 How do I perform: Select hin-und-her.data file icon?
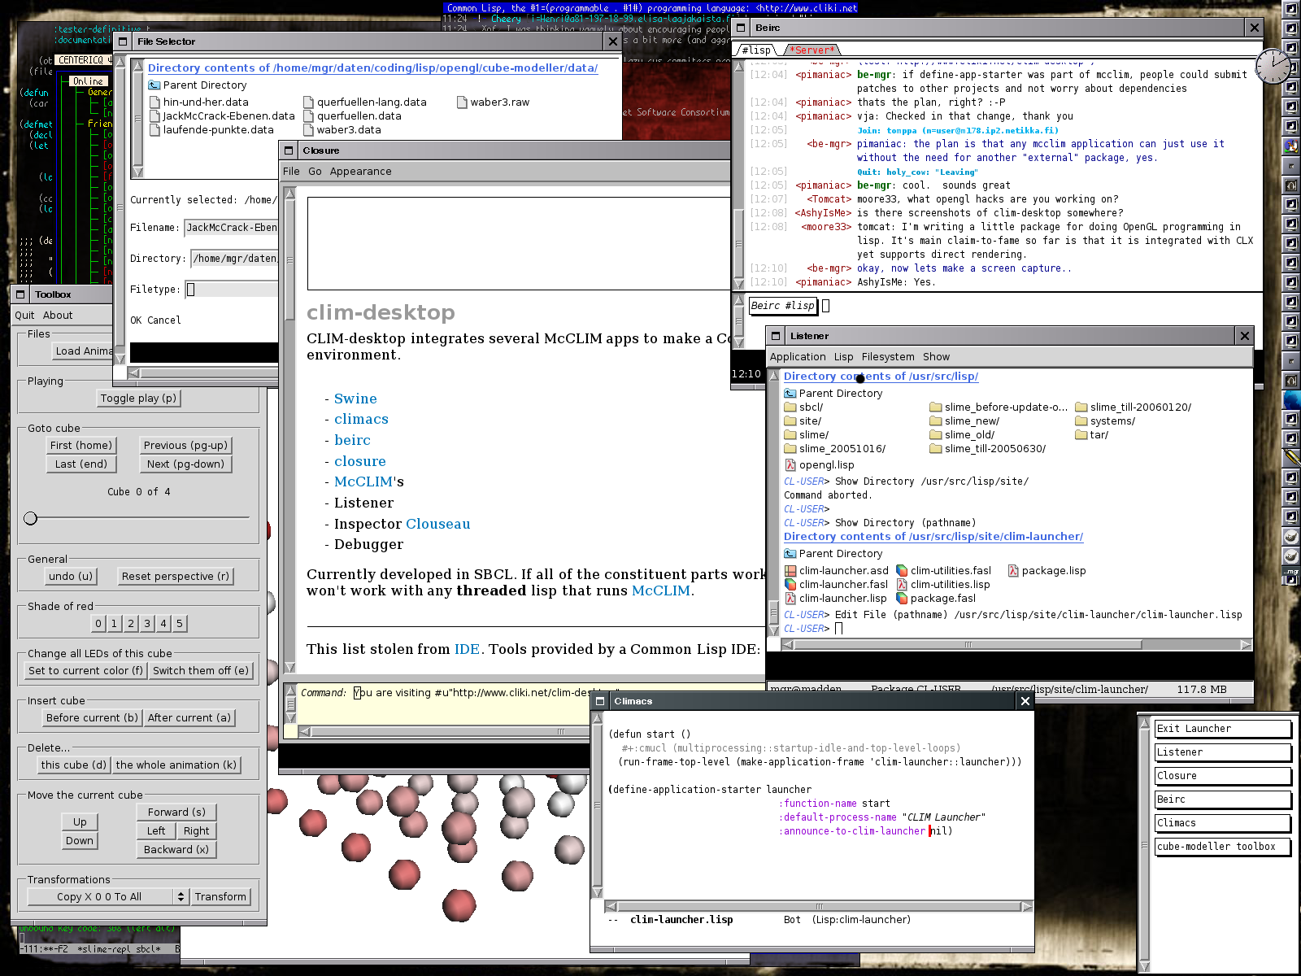tap(155, 102)
